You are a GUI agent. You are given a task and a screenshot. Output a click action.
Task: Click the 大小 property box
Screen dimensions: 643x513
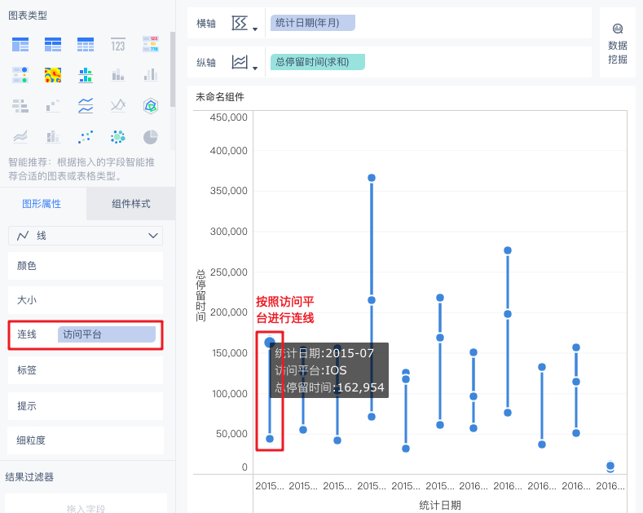(x=86, y=300)
